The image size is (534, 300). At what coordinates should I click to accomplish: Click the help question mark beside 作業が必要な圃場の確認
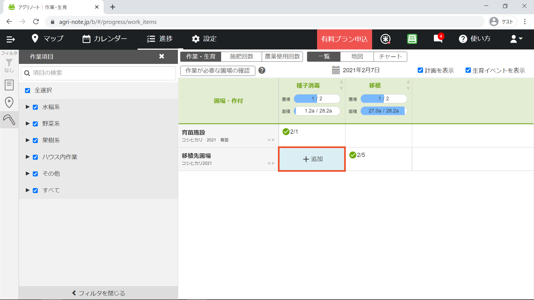coord(262,70)
